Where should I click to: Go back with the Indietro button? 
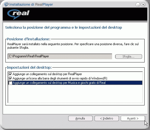tap(107, 118)
